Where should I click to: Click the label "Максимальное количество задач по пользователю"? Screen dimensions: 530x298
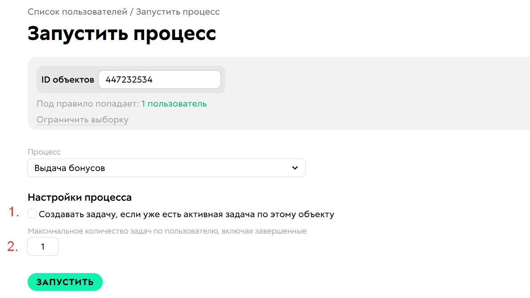pyautogui.click(x=167, y=230)
